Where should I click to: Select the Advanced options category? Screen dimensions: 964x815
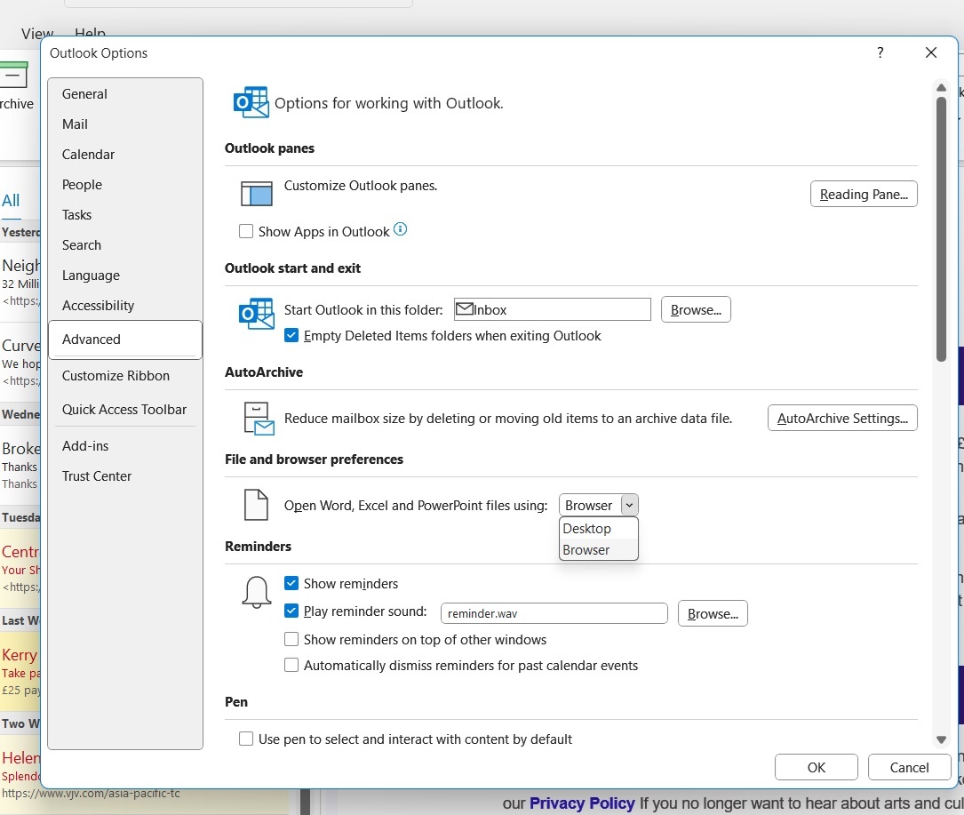pos(124,339)
